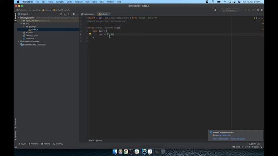Screen dimensions: 278x156
Task: Collapse the src folder
Action: (x=21, y=24)
